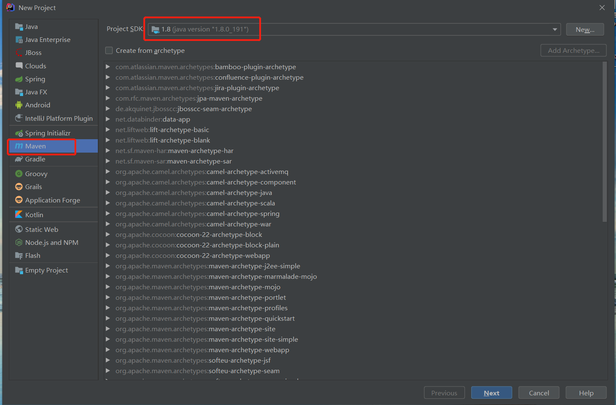Select maven-archetype-profiles row
This screenshot has height=405, width=616.
pos(353,308)
